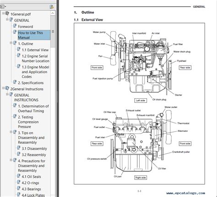Screen dimensions: 217x197
Task: Click bookmark icon beside 1.2 Engine Serial
Action: point(19,56)
